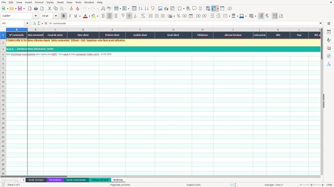Insert a hyperlink

click(188, 9)
